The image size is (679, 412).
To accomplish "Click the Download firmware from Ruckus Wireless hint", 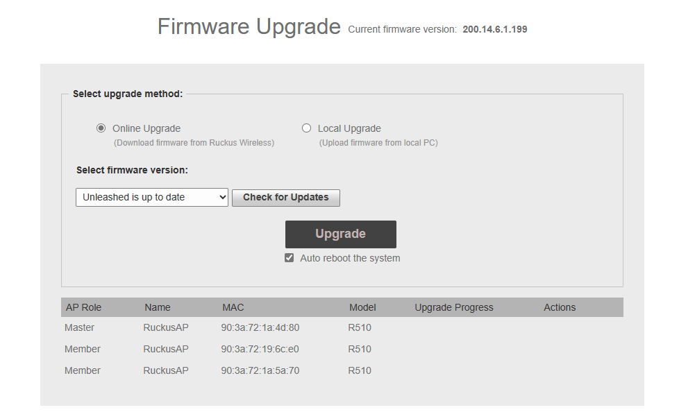I will pos(194,143).
